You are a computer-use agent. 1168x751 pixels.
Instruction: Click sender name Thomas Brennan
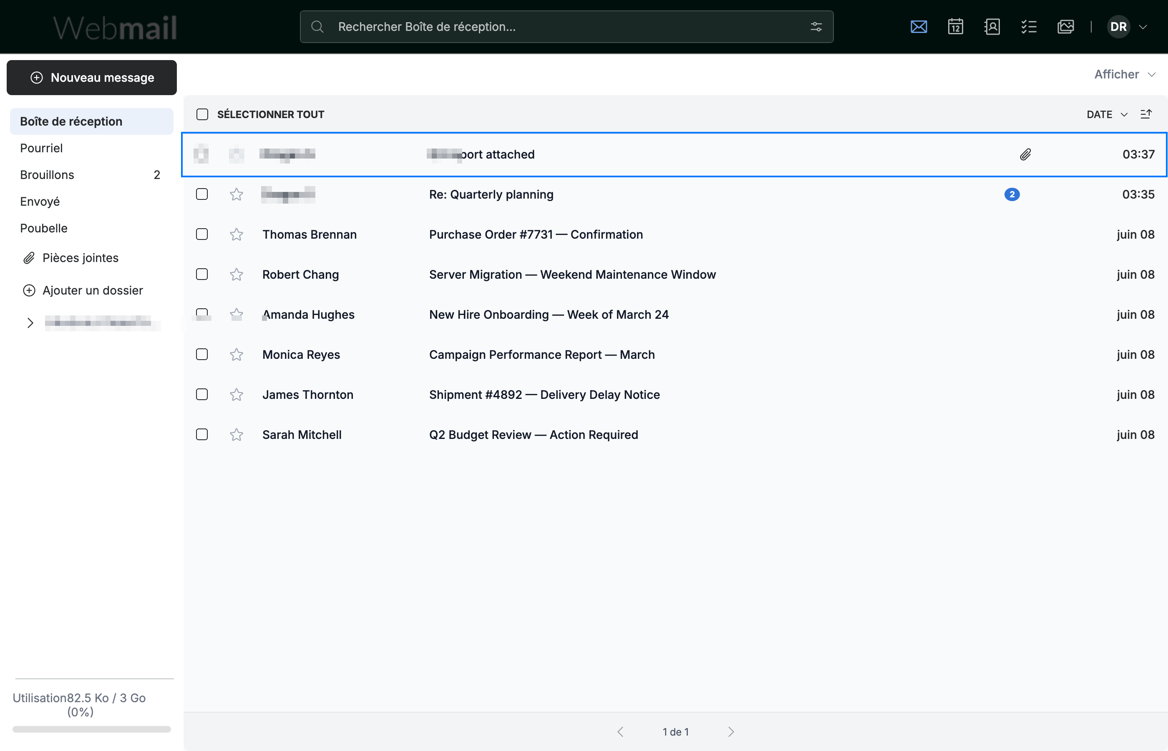pos(310,234)
